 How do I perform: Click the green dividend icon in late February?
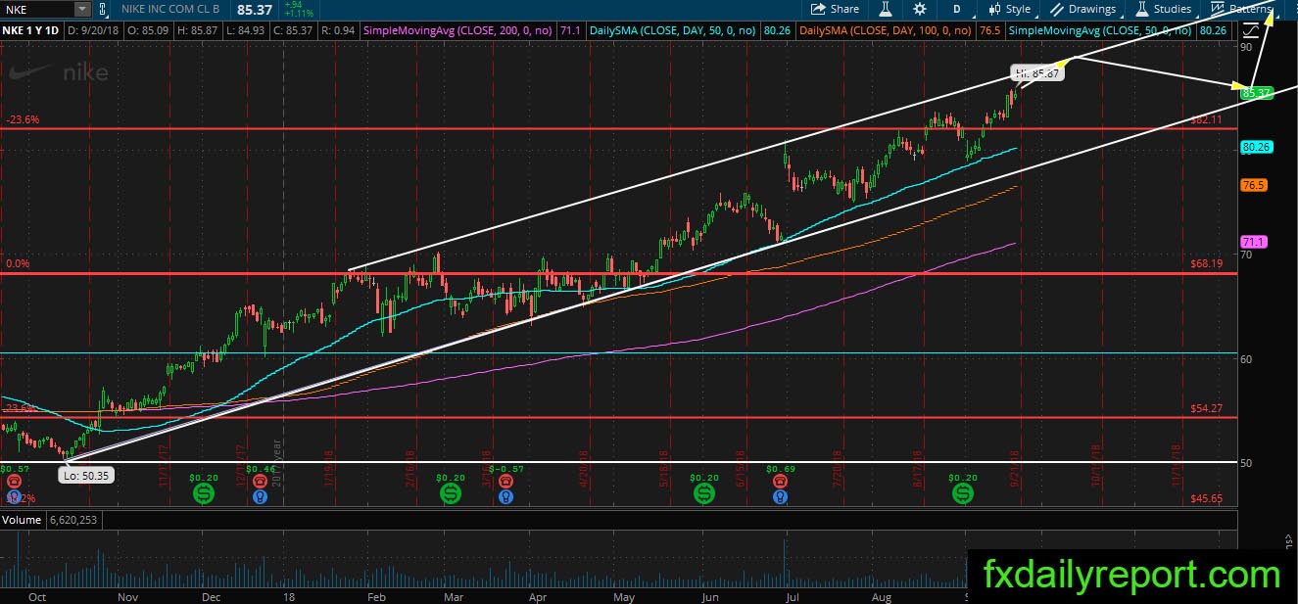pos(451,493)
